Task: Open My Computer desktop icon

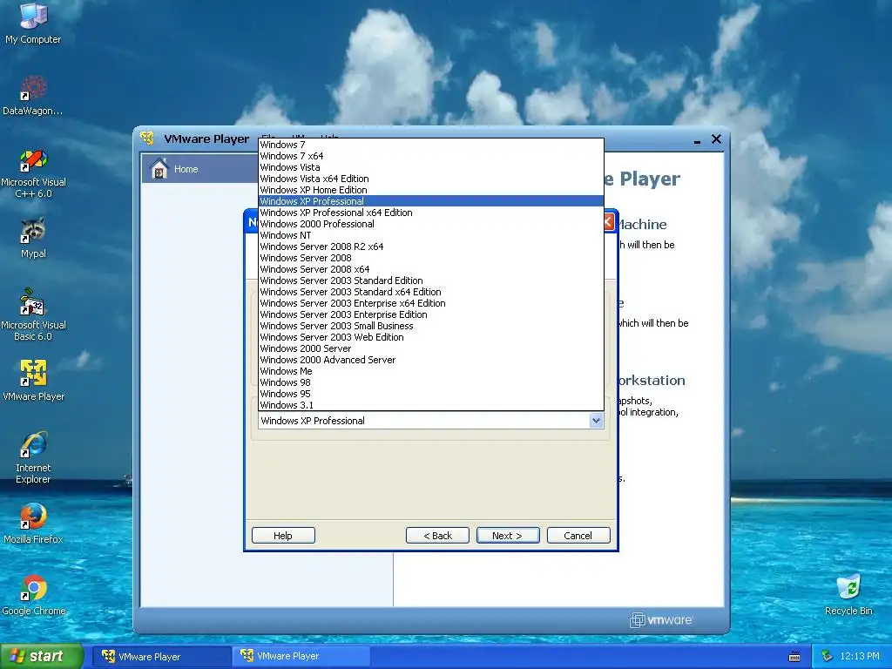Action: (x=33, y=23)
